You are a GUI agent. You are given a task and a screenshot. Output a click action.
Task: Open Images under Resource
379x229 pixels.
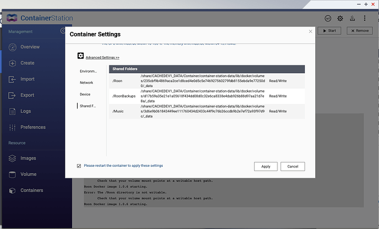click(x=28, y=158)
